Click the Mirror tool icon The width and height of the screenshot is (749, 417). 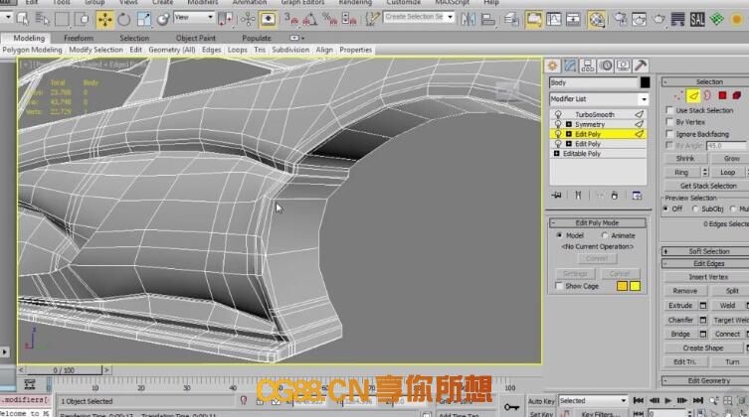coord(468,19)
